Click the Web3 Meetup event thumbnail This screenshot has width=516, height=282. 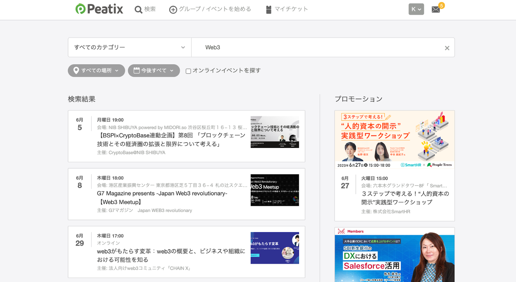coord(275,190)
